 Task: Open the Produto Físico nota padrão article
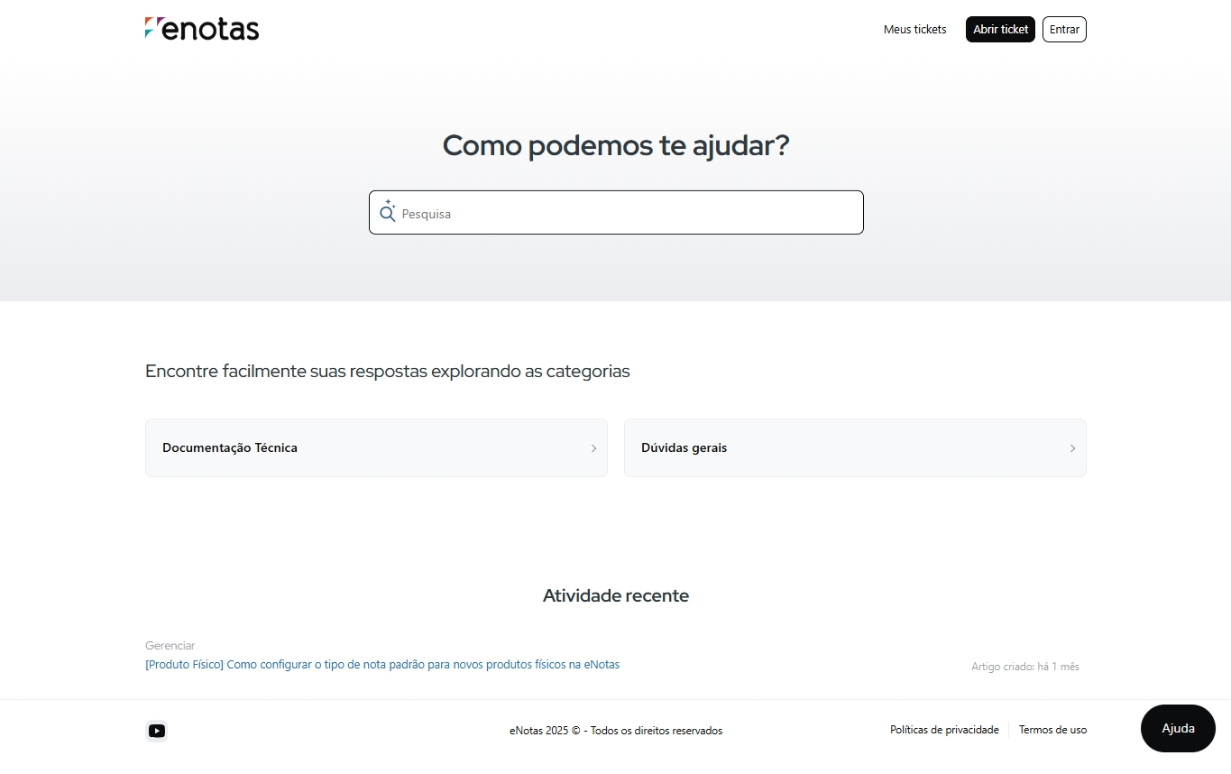(x=382, y=664)
